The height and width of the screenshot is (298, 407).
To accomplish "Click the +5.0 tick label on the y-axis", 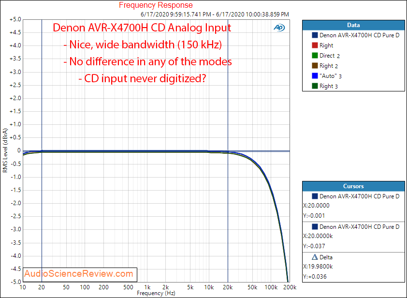I will pyautogui.click(x=15, y=19).
